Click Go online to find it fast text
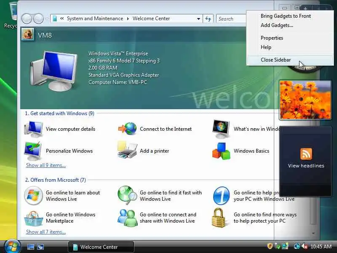 (x=171, y=196)
